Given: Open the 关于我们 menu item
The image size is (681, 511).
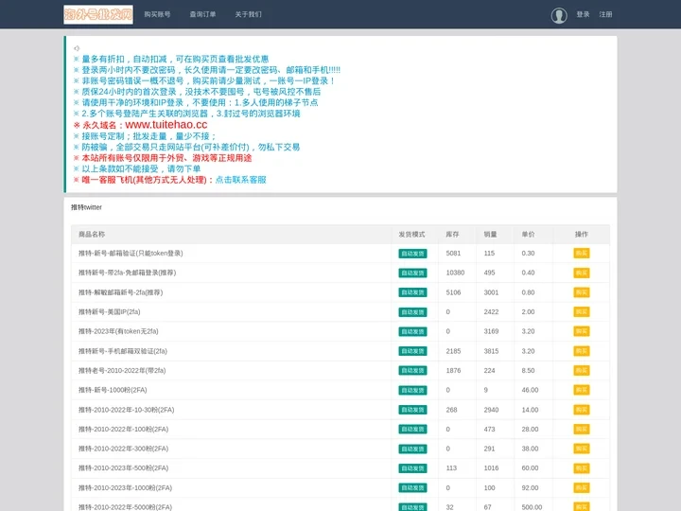Looking at the screenshot, I should click(249, 14).
